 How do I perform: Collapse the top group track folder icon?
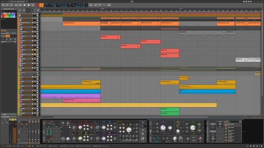(x=20, y=16)
